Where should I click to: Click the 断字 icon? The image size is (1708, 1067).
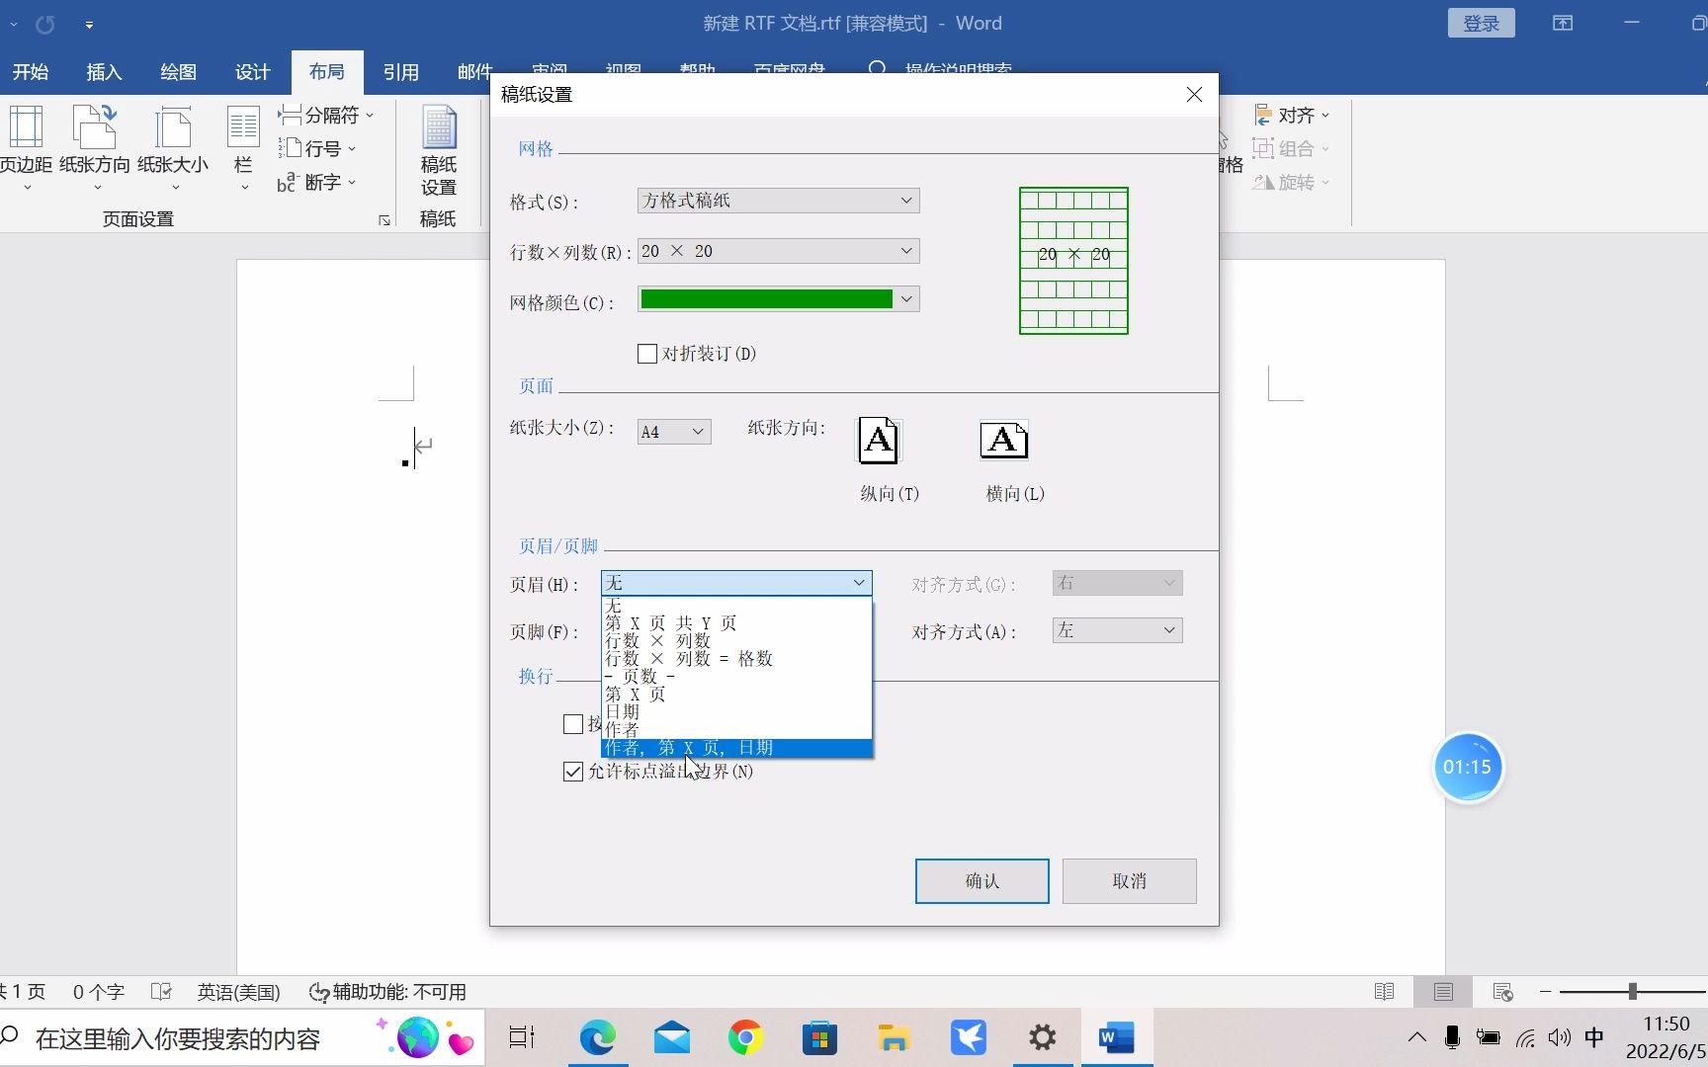[x=316, y=182]
